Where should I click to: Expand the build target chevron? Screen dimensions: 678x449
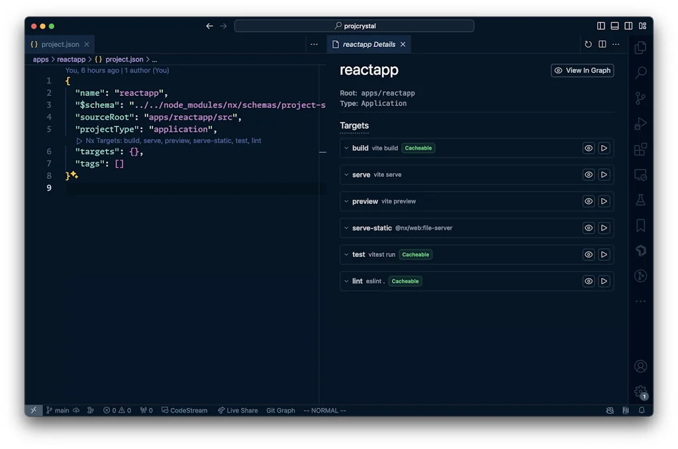click(346, 148)
